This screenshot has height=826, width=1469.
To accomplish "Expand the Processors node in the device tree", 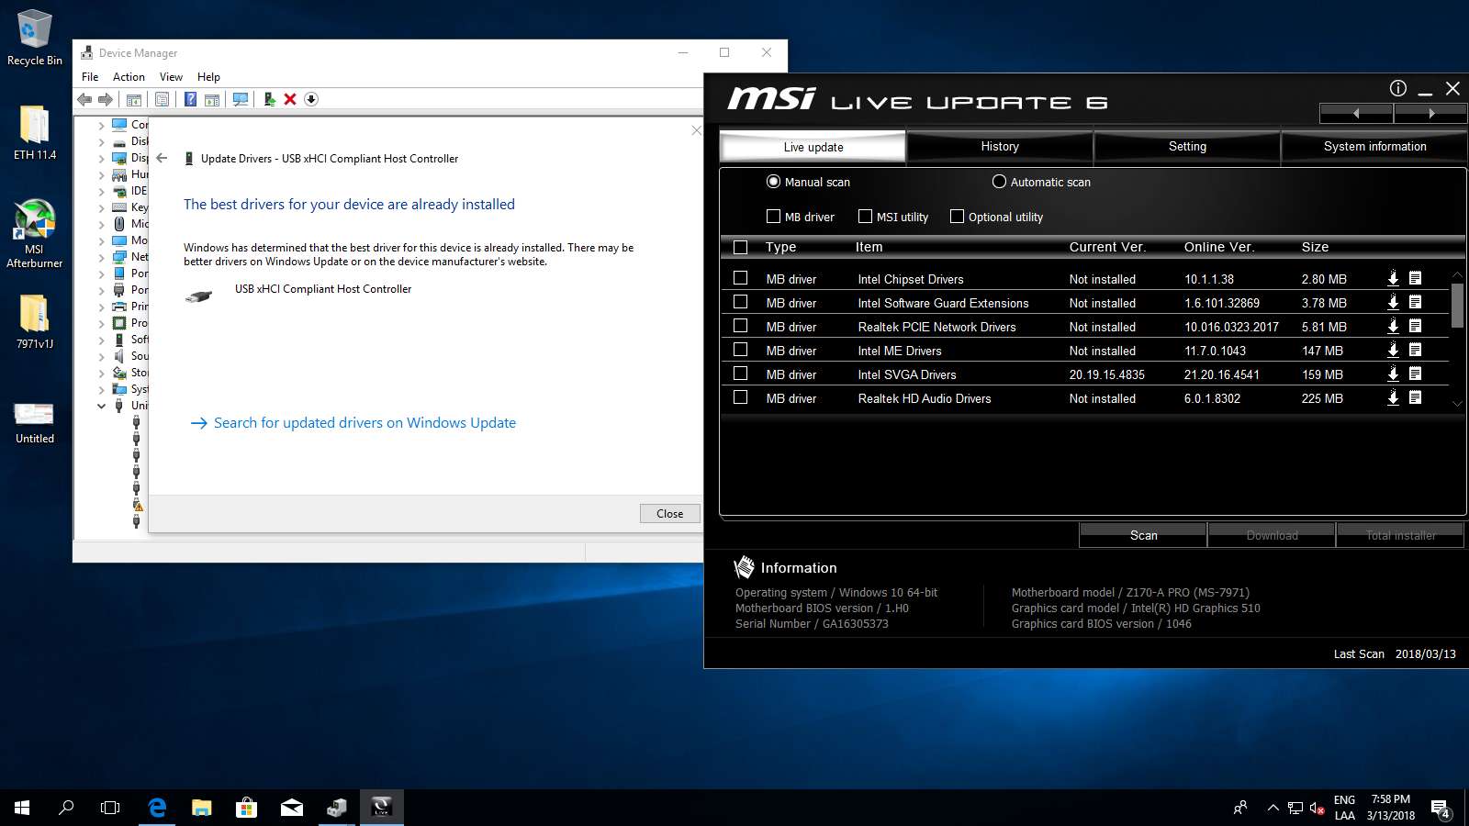I will (x=101, y=323).
